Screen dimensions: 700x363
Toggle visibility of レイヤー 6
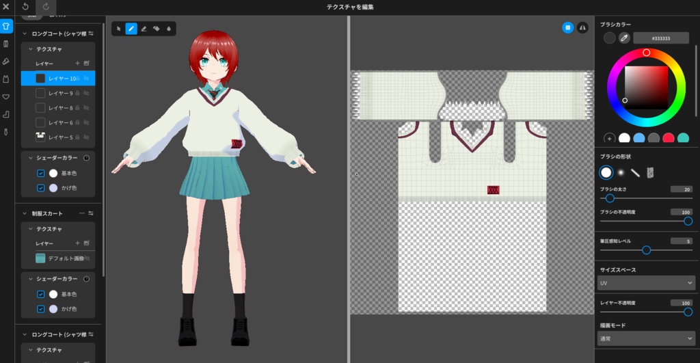tap(87, 122)
